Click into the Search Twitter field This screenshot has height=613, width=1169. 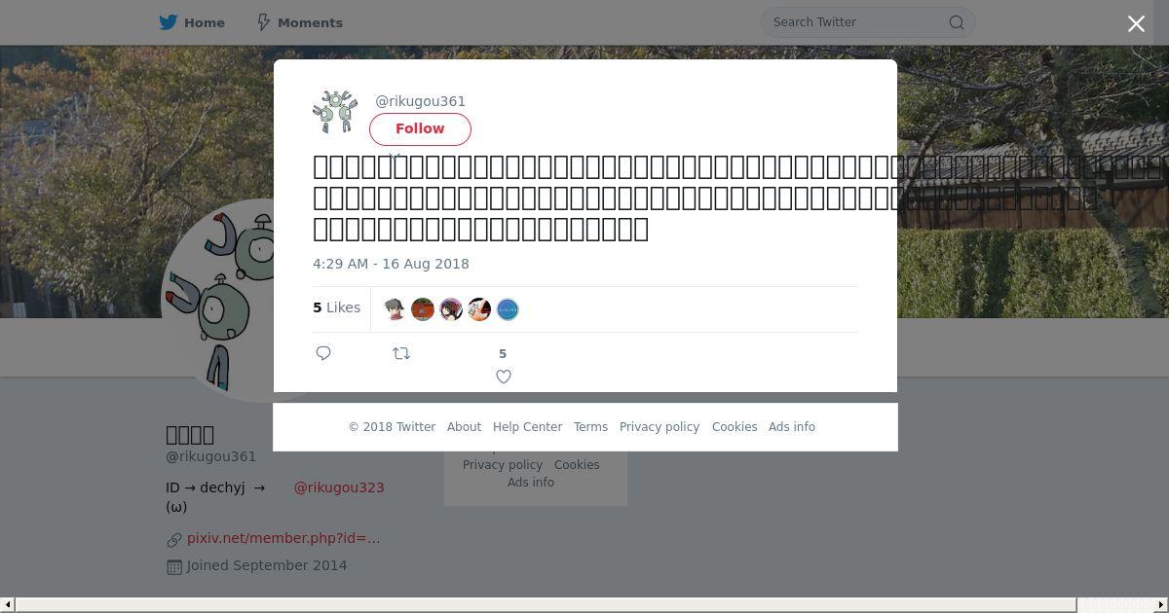[857, 22]
